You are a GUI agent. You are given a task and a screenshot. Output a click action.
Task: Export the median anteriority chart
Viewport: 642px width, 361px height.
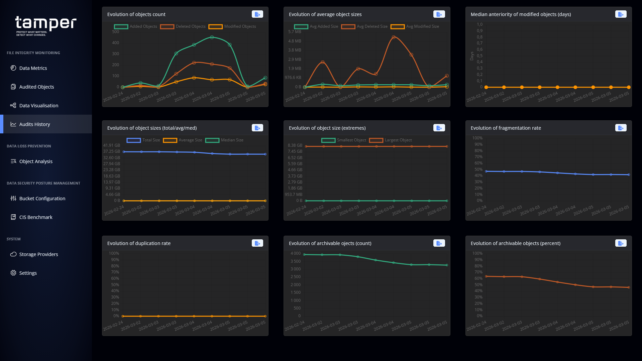[x=621, y=14]
